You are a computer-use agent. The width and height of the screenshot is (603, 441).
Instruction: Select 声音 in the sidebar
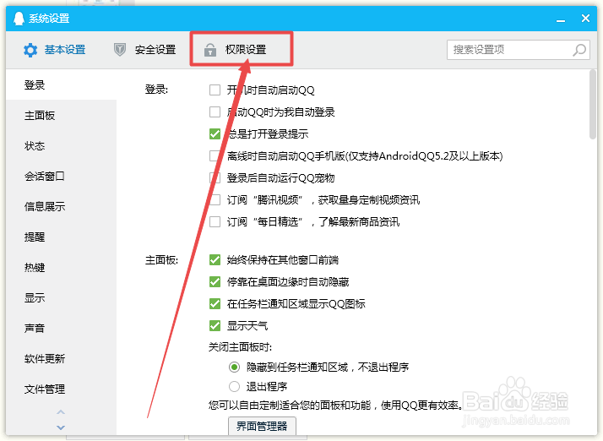point(61,329)
